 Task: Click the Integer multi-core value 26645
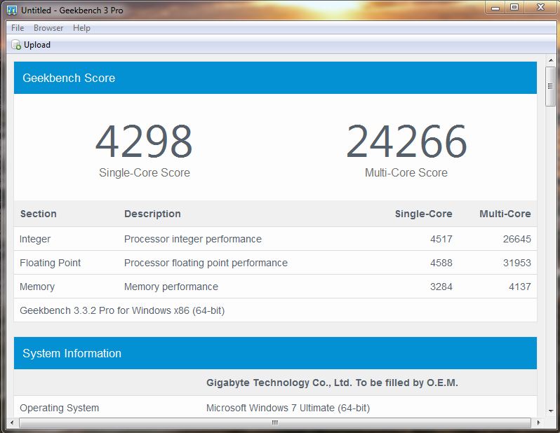click(x=516, y=239)
